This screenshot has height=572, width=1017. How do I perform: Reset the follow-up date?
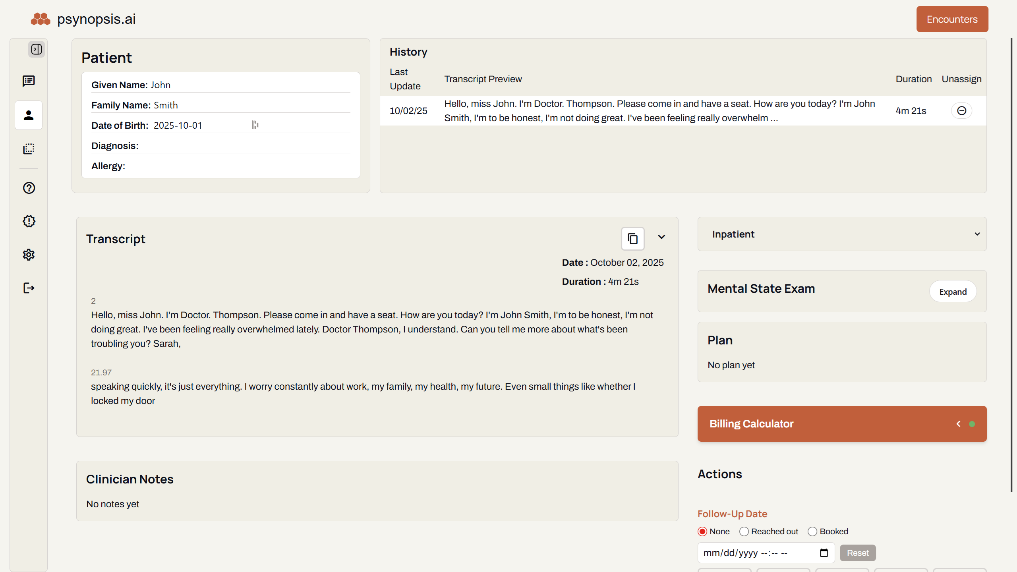point(858,553)
